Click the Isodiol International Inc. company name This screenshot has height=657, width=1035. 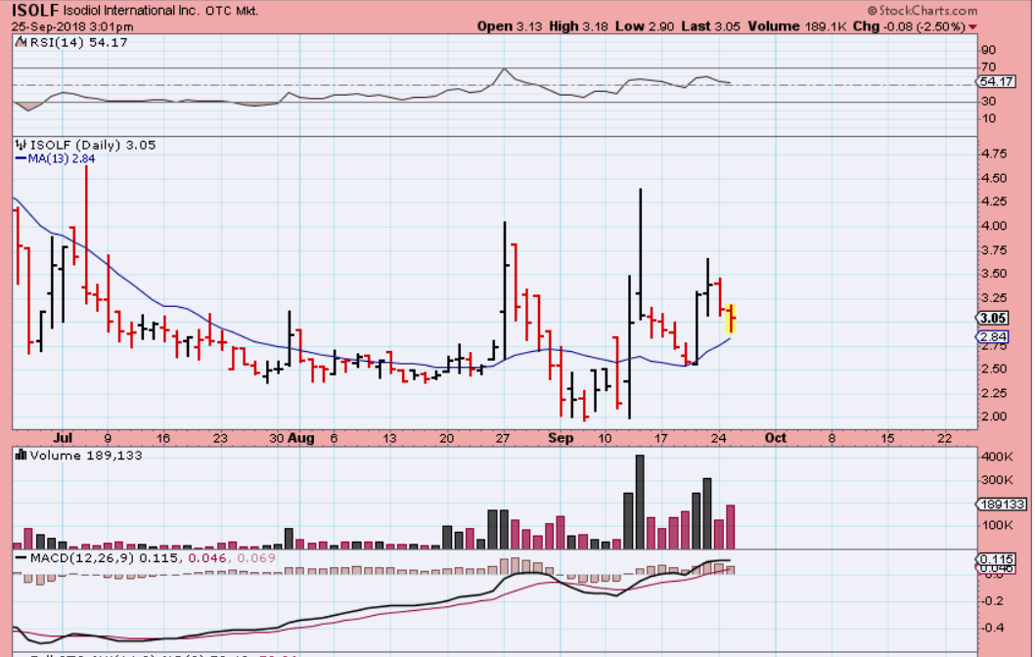pyautogui.click(x=131, y=11)
